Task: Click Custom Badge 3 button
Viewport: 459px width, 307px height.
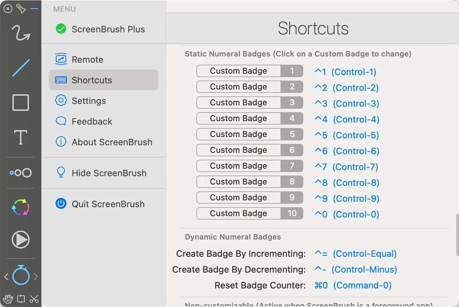Action: click(250, 103)
